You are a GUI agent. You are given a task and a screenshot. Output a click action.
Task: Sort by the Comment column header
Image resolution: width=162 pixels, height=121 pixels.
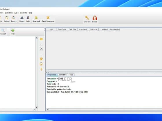(x=83, y=29)
